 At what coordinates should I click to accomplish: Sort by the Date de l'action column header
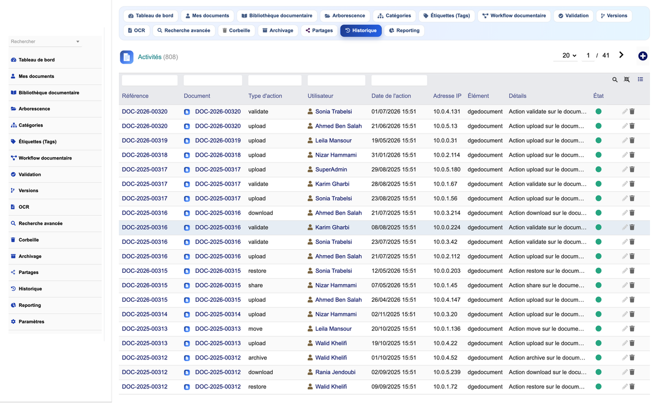point(391,96)
